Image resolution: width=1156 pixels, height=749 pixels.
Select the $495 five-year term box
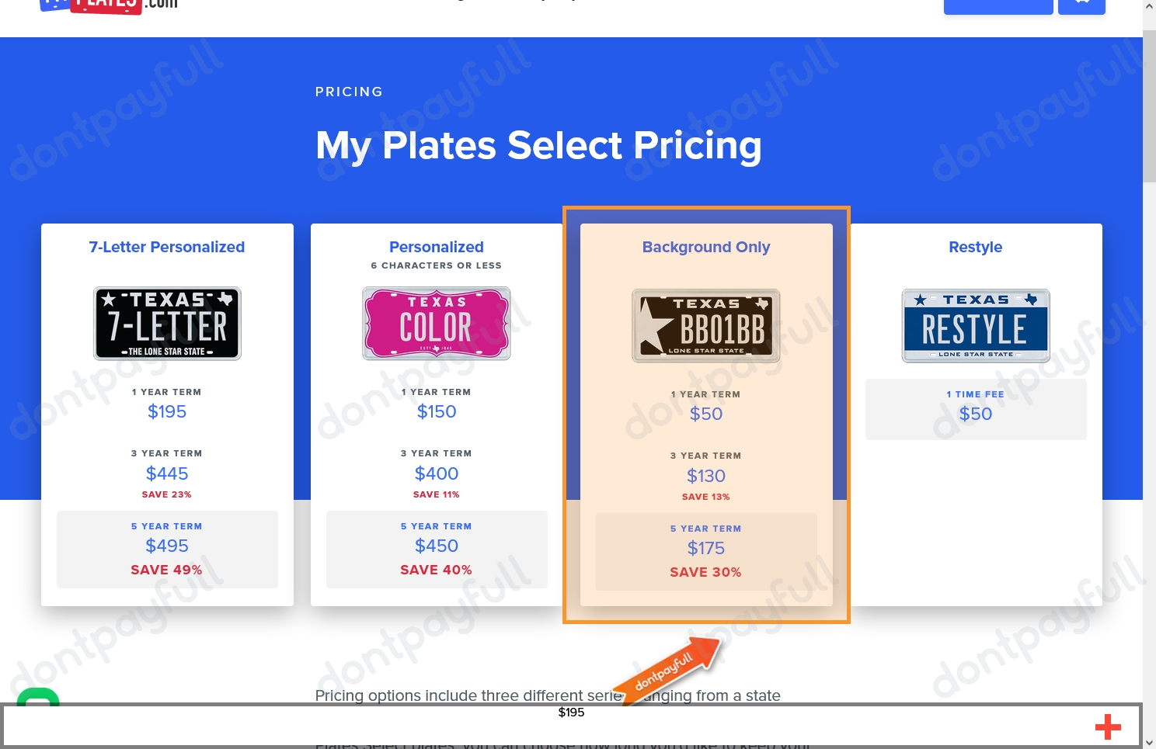tap(167, 549)
